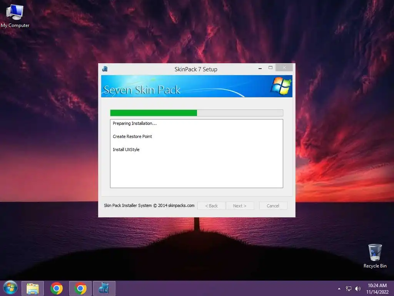Viewport: 394px width, 296px height.
Task: Launch File Explorer from the taskbar
Action: click(33, 288)
